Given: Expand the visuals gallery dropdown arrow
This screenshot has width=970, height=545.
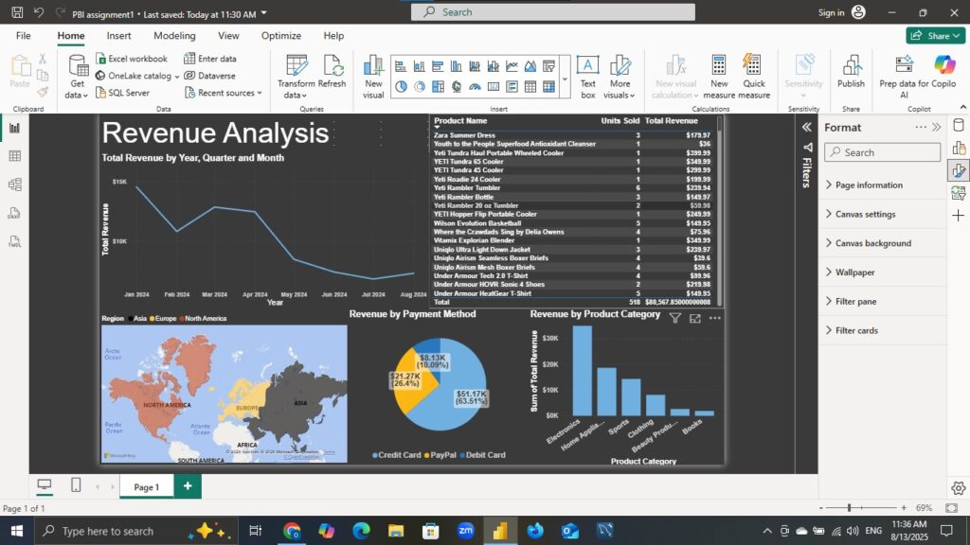Looking at the screenshot, I should click(x=565, y=79).
